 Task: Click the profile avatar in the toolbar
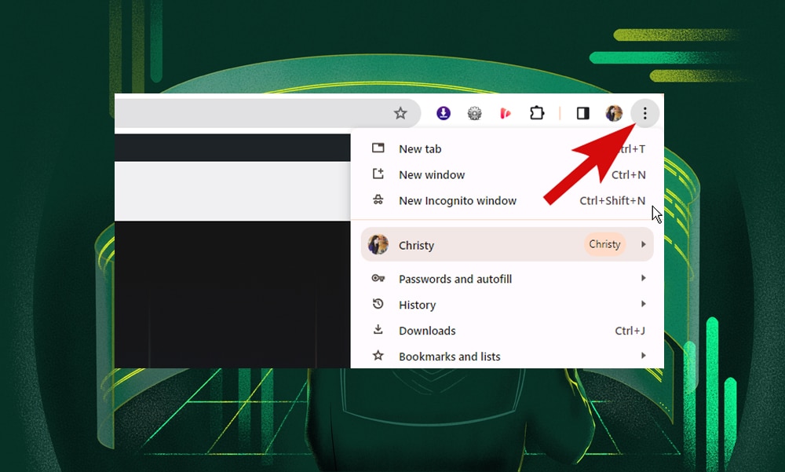[614, 113]
